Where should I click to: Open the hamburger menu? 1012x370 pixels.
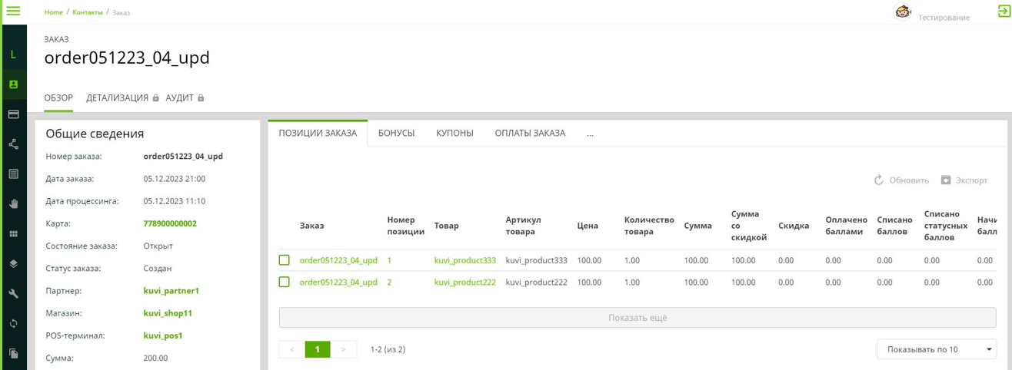point(13,11)
